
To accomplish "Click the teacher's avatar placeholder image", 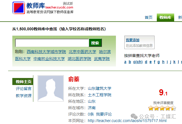I will [x=50, y=88].
